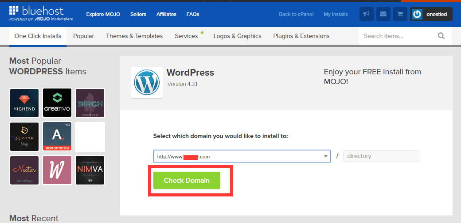The width and height of the screenshot is (461, 223).
Task: Open the Highend theme thumbnail
Action: point(24,103)
